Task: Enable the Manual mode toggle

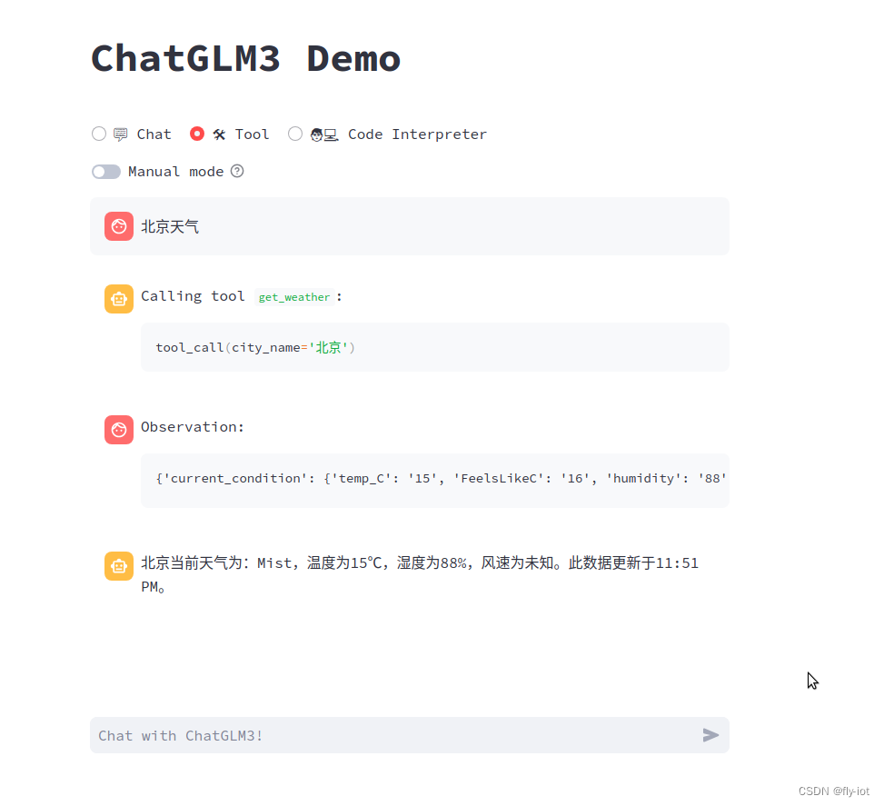Action: click(x=106, y=171)
